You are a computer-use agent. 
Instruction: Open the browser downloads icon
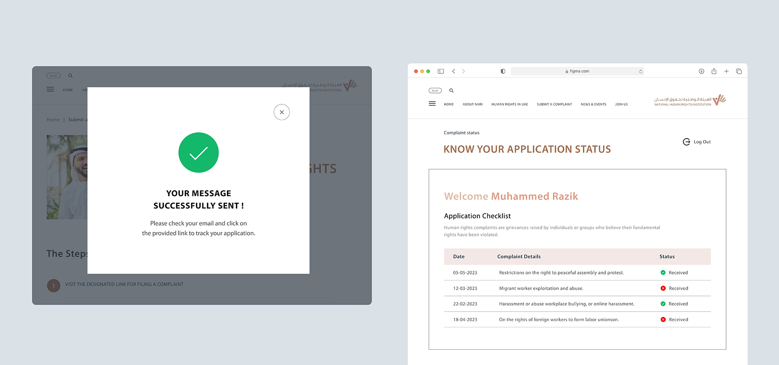(701, 71)
